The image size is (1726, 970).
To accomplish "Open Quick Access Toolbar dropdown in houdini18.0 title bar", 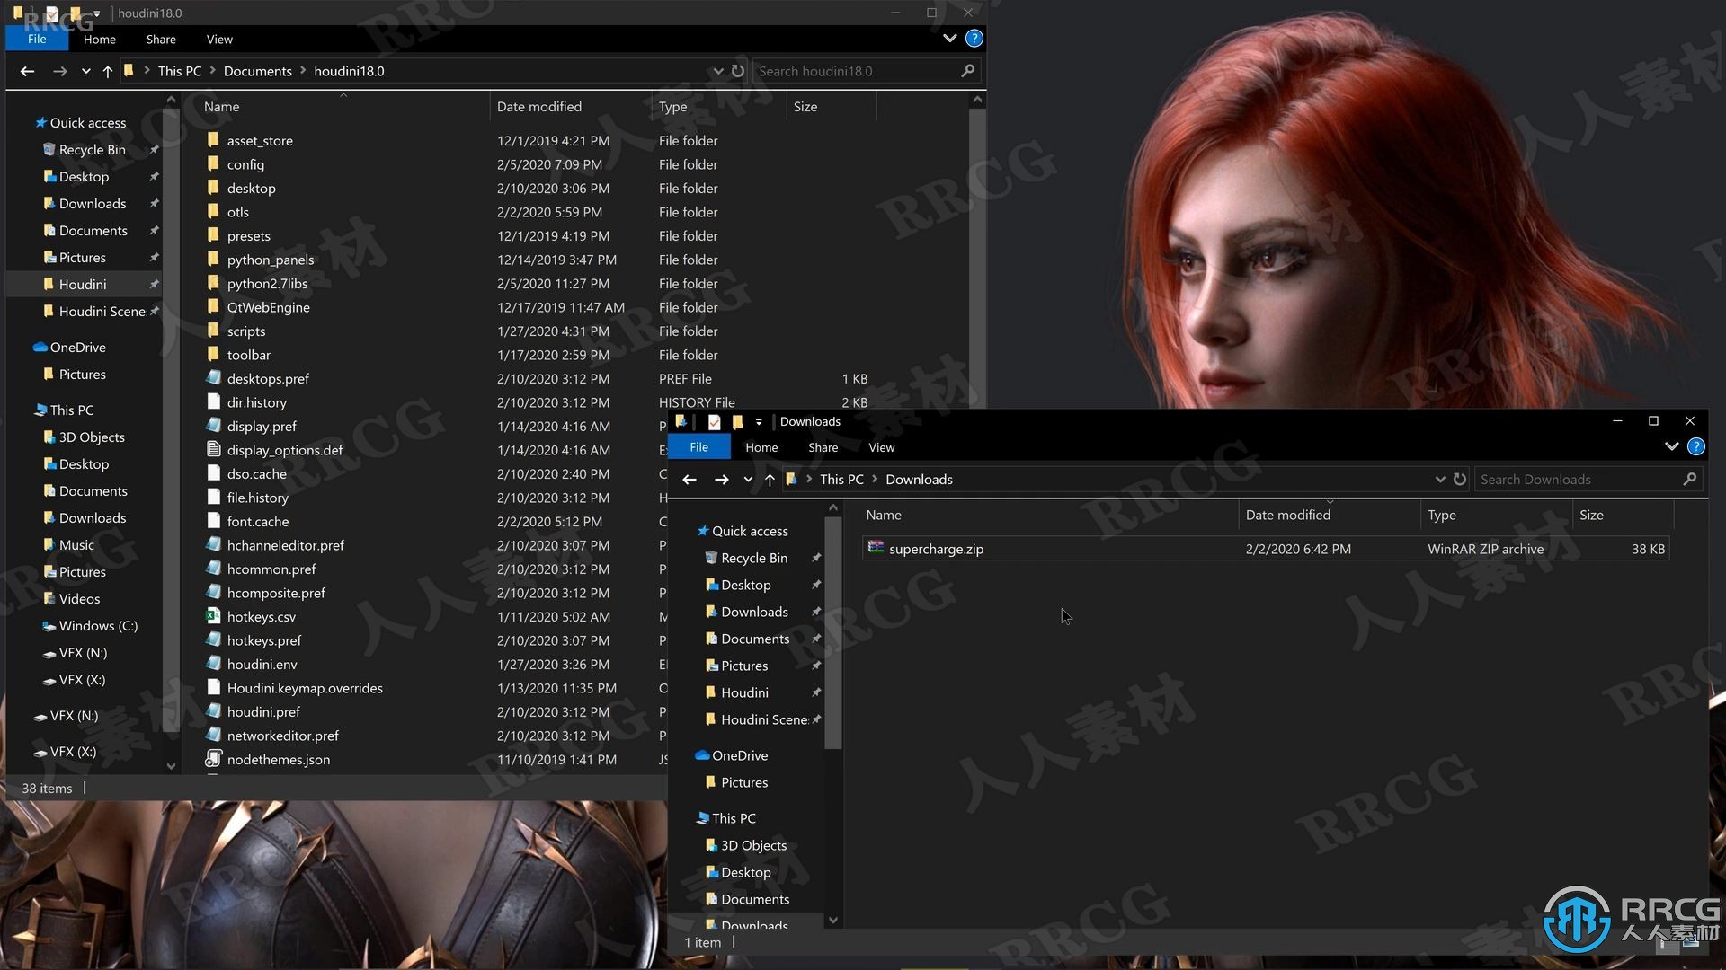I will pos(96,13).
